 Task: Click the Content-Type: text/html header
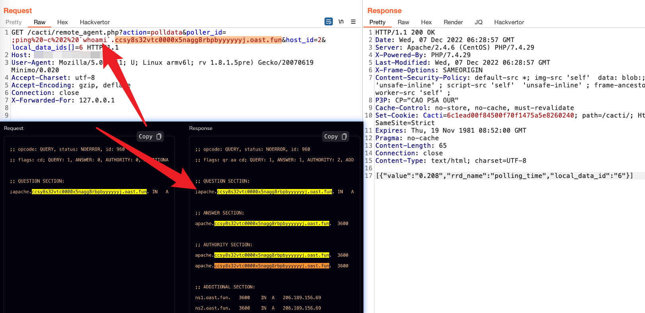pos(451,160)
